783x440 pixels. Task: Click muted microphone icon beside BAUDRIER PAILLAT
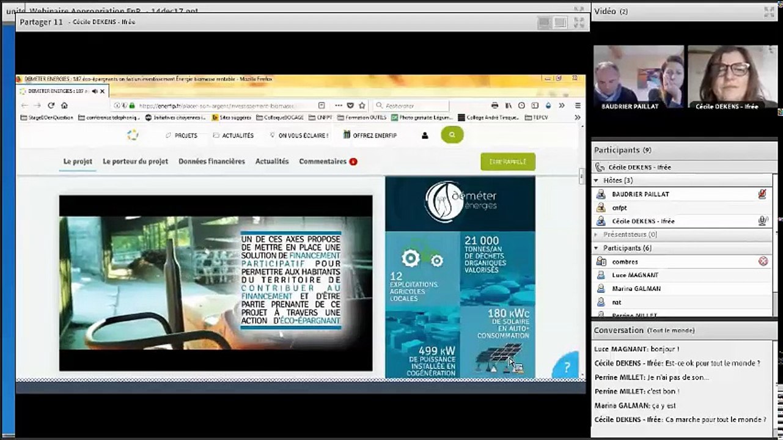tap(762, 194)
